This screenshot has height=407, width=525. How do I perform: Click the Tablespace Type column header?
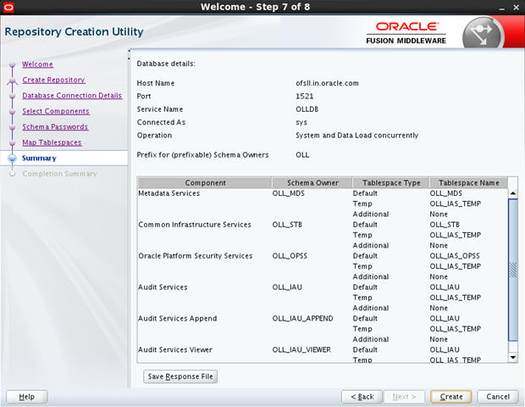(391, 182)
